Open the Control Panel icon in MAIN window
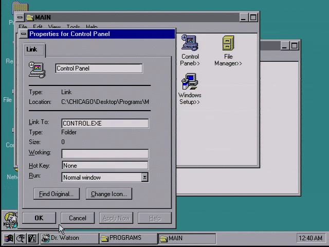 point(190,43)
